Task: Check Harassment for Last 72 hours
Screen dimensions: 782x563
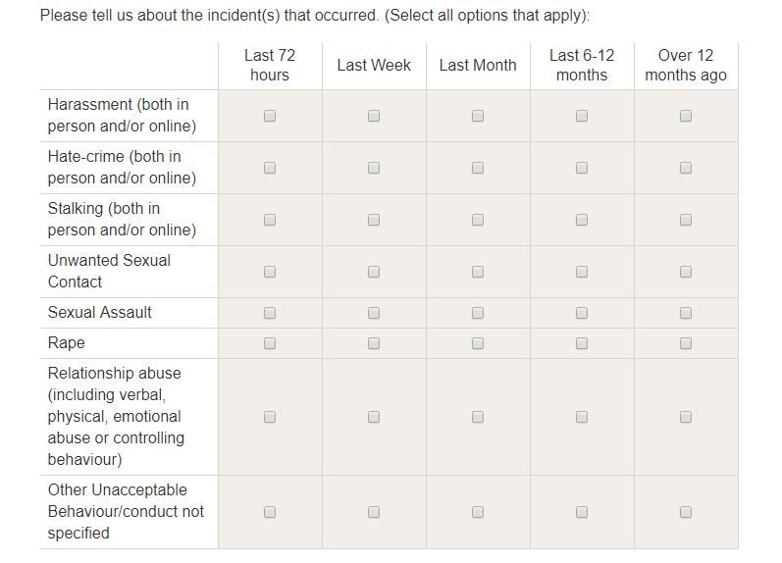Action: coord(270,116)
